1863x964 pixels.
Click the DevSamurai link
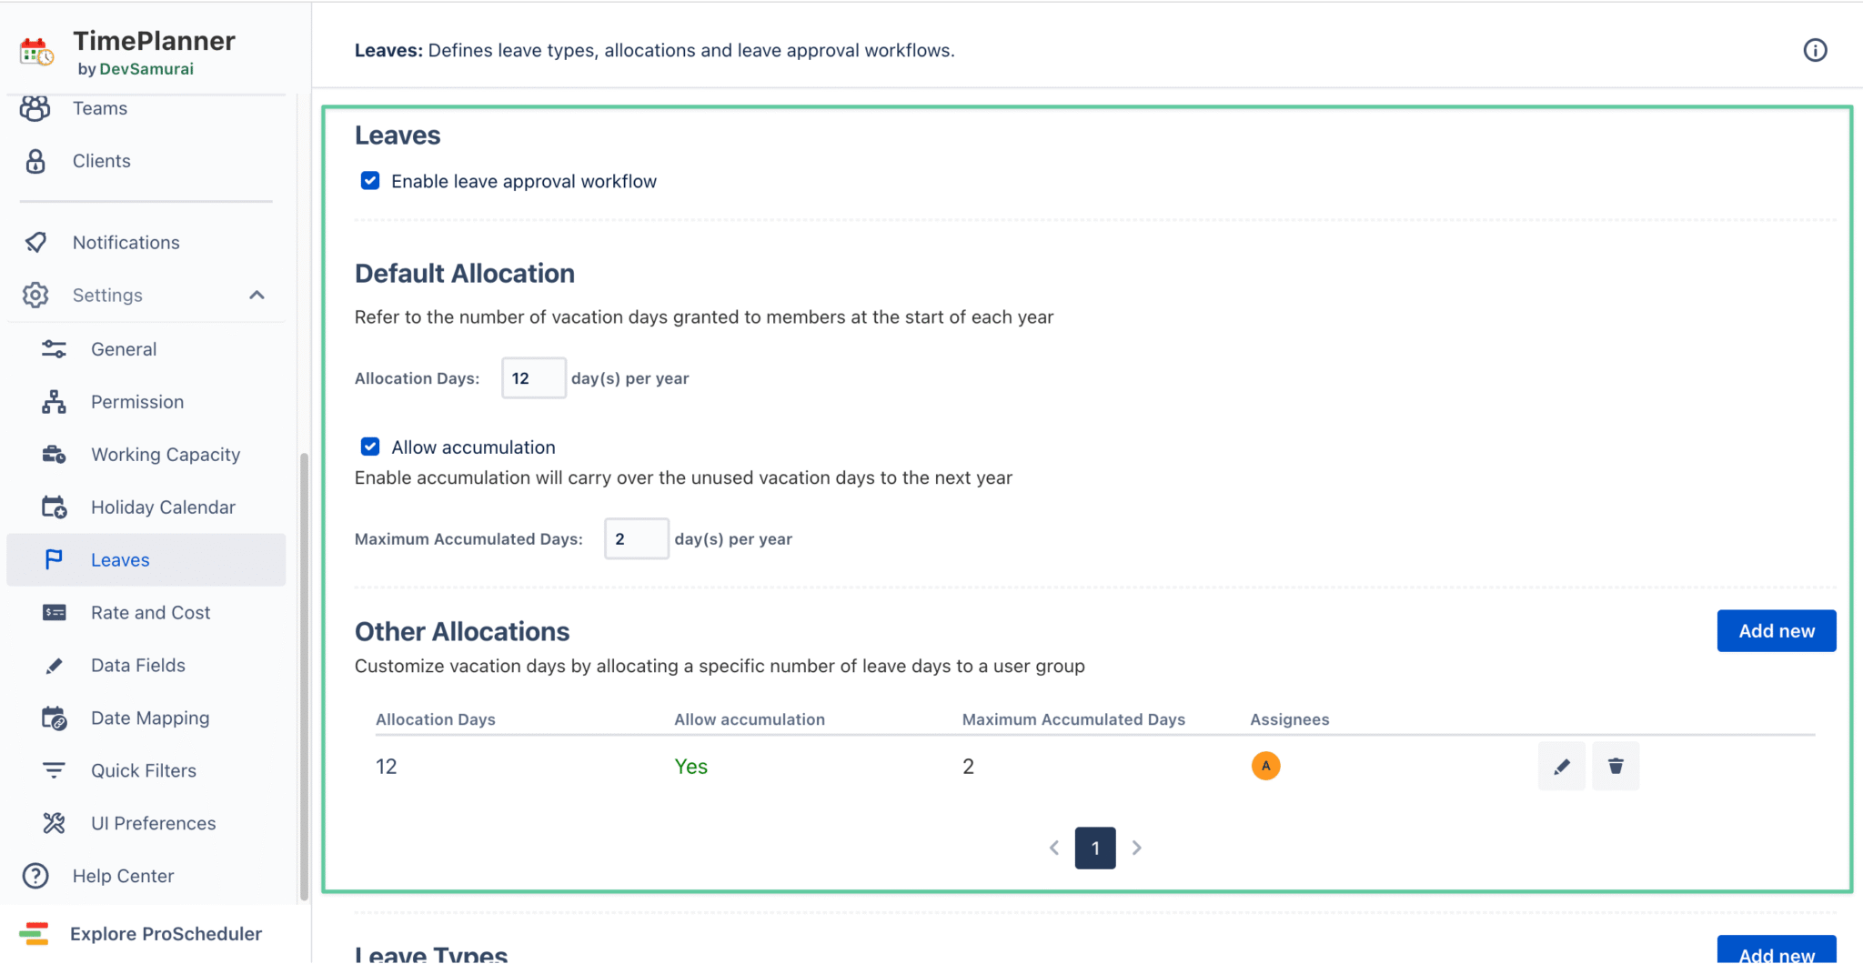coord(146,69)
